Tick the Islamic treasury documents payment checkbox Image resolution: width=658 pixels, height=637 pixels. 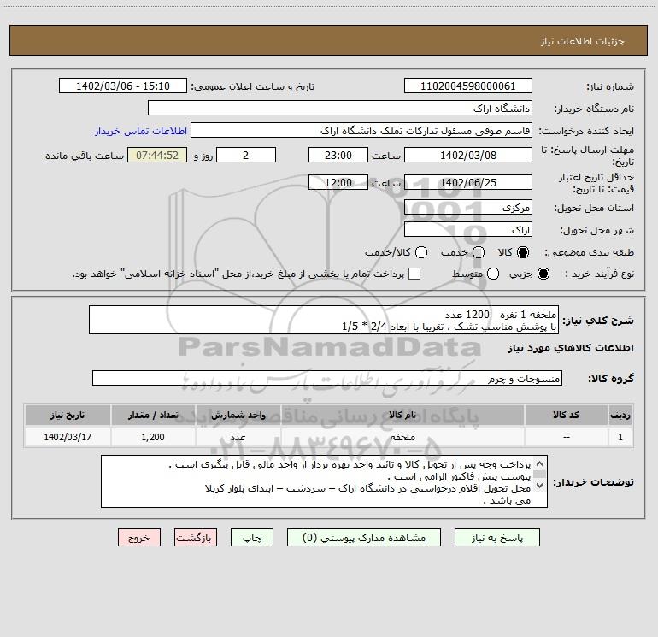coord(414,274)
